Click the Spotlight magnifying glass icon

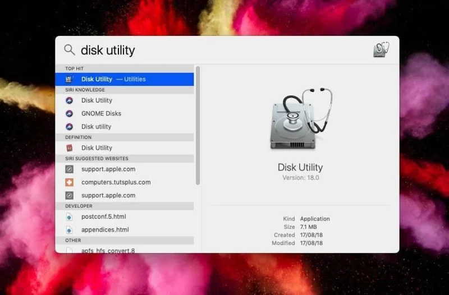coord(69,50)
